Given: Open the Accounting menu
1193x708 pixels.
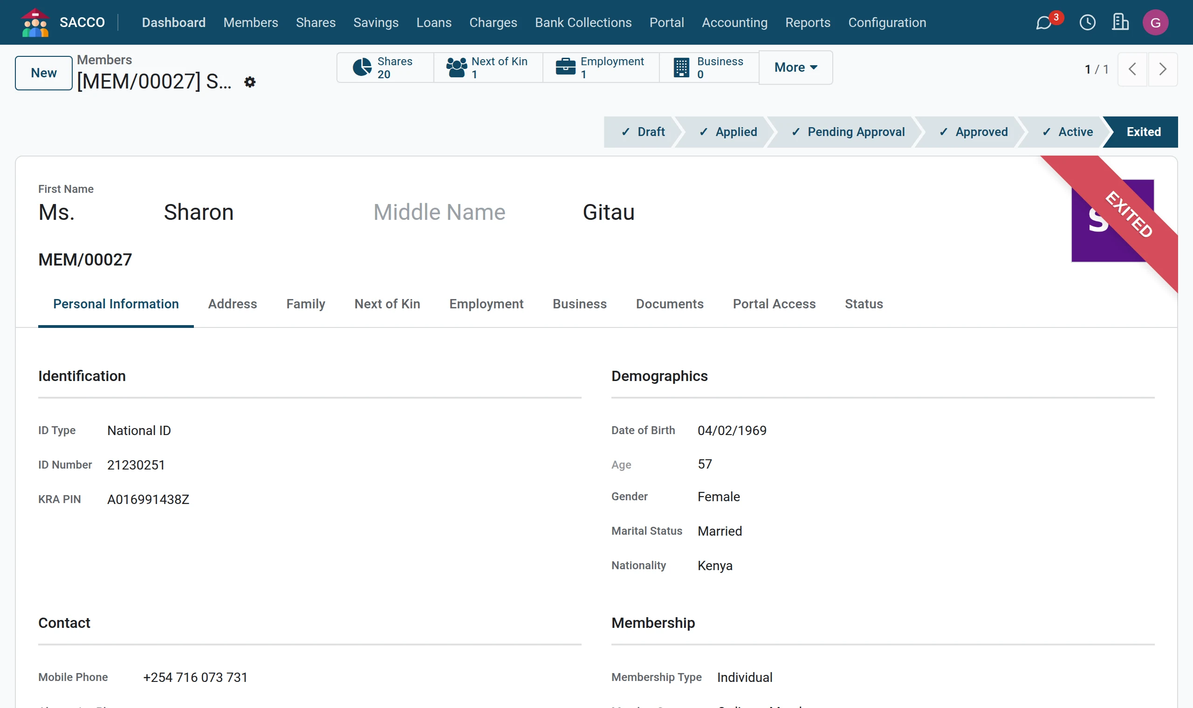Looking at the screenshot, I should pos(734,22).
